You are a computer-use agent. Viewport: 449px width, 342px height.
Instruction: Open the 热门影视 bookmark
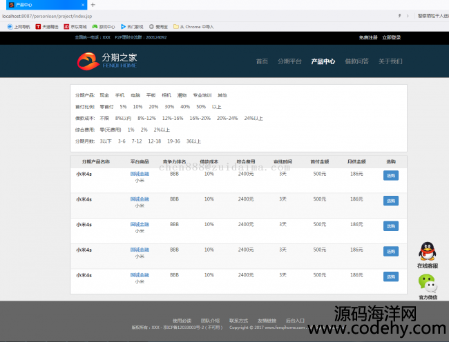click(x=132, y=27)
